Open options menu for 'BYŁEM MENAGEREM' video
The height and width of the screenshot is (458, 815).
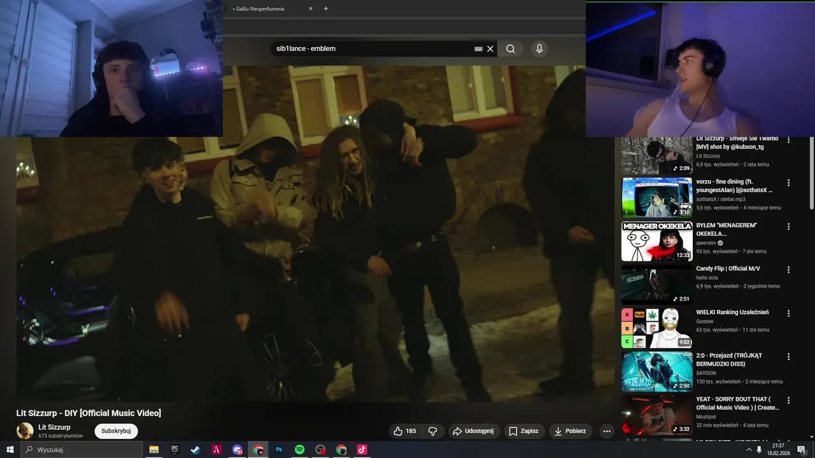(788, 226)
